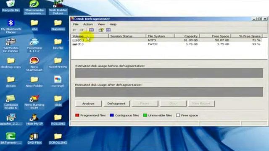Click the 3.76 GB capacity value
Screen dimensions: 269x151
[x=192, y=44]
